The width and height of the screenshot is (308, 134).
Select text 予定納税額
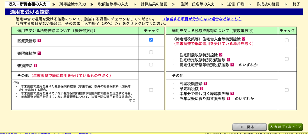click(189, 89)
